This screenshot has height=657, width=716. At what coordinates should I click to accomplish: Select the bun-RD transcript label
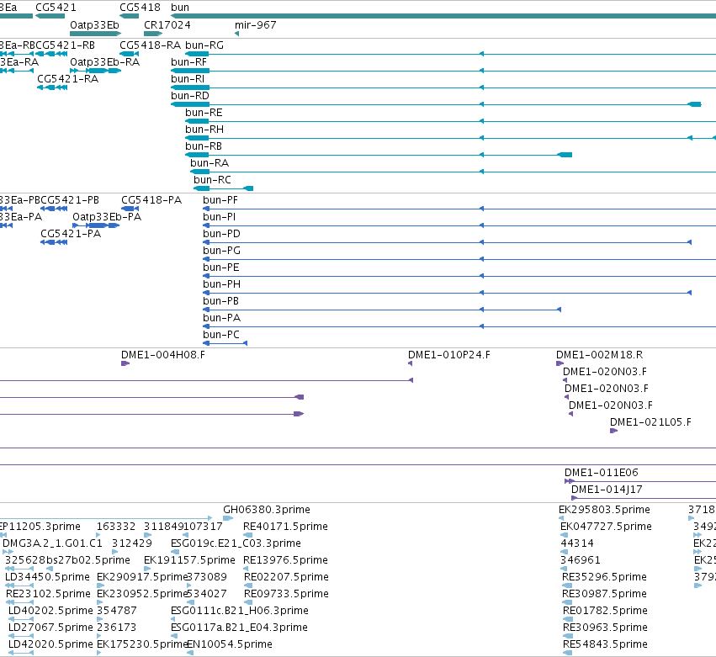[x=190, y=96]
